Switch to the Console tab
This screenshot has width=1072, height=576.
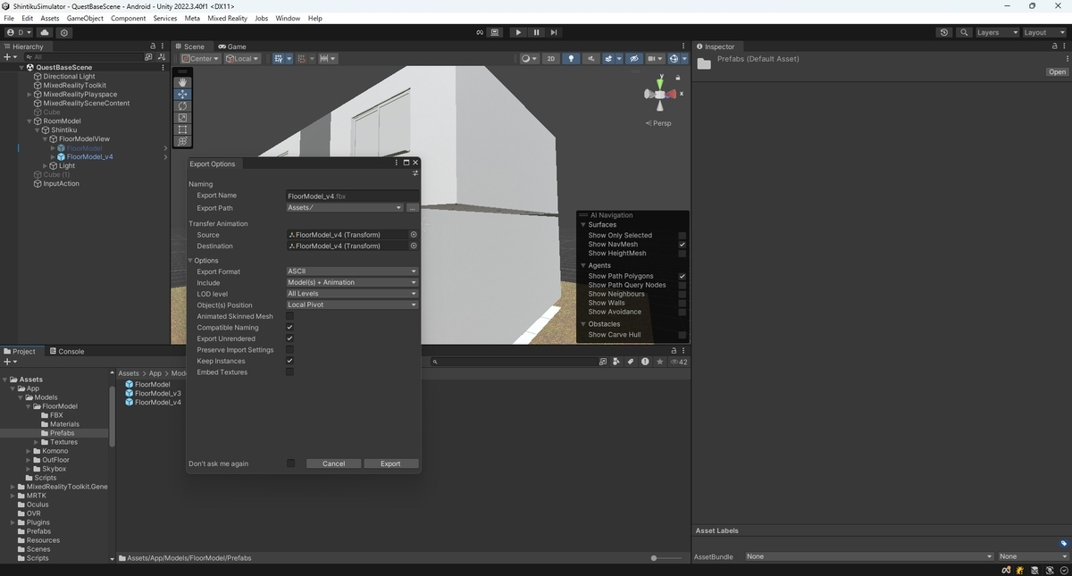(66, 351)
